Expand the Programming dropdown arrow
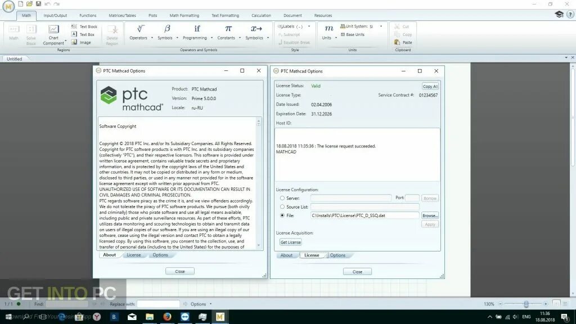This screenshot has width=576, height=324. point(211,38)
